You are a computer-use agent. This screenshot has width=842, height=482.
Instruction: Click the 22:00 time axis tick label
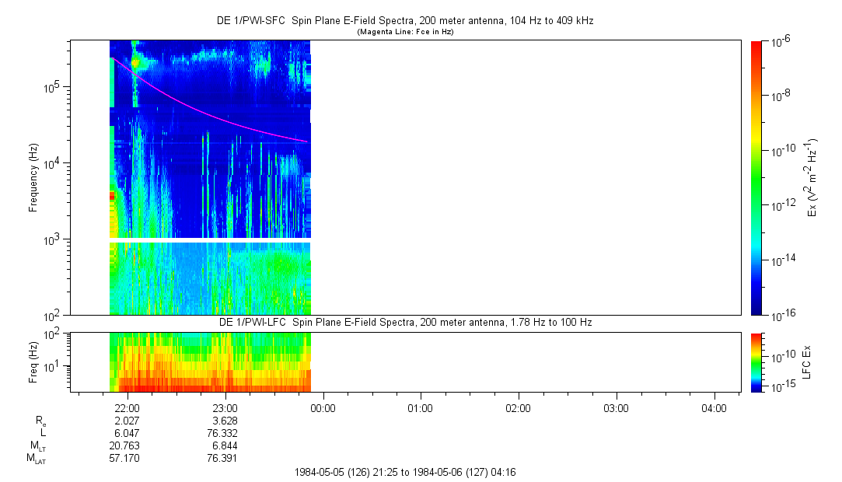coord(127,407)
